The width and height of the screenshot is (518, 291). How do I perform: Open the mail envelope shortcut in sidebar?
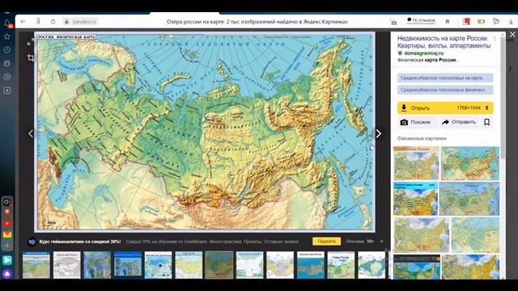pyautogui.click(x=7, y=234)
